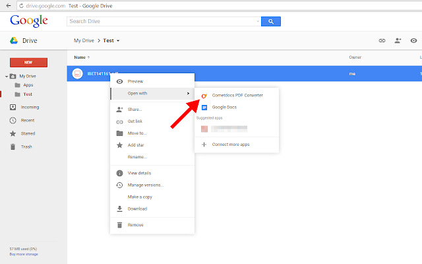
Task: Click the storage used text
Action: pos(23,249)
